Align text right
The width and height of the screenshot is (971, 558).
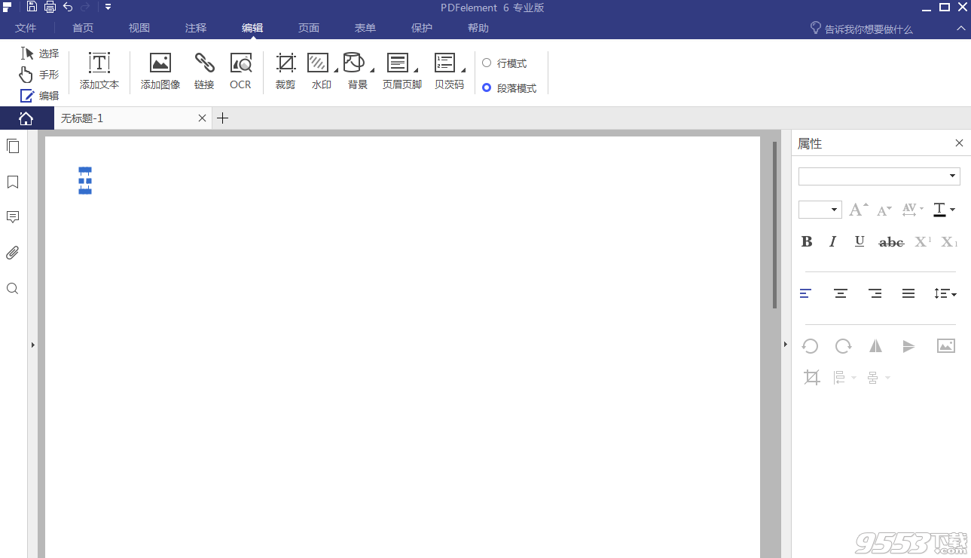coord(875,293)
